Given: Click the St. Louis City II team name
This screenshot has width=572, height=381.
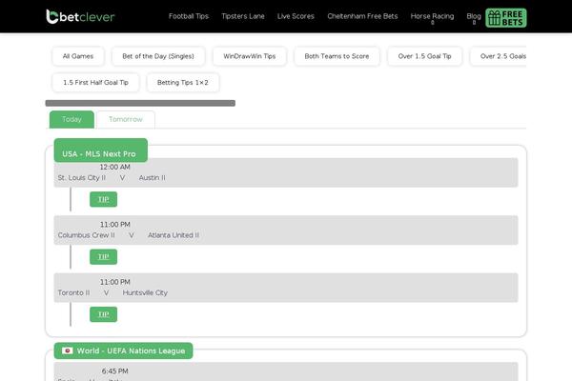Looking at the screenshot, I should click(x=82, y=177).
